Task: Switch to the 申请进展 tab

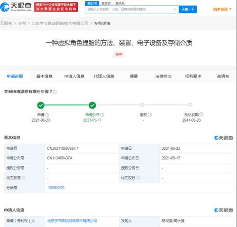Action: (x=15, y=76)
